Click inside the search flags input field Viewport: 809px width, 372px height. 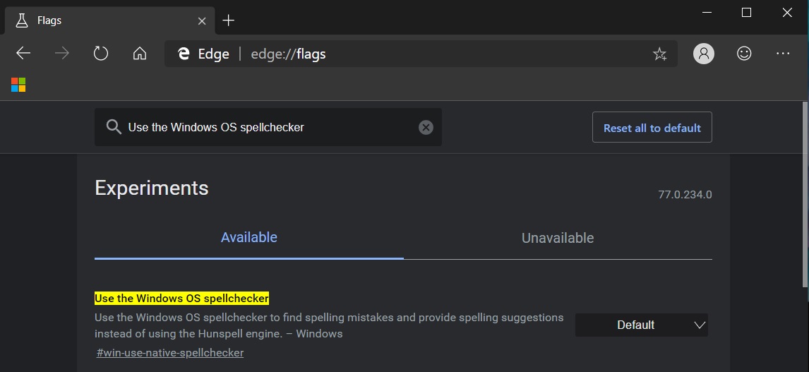click(268, 127)
